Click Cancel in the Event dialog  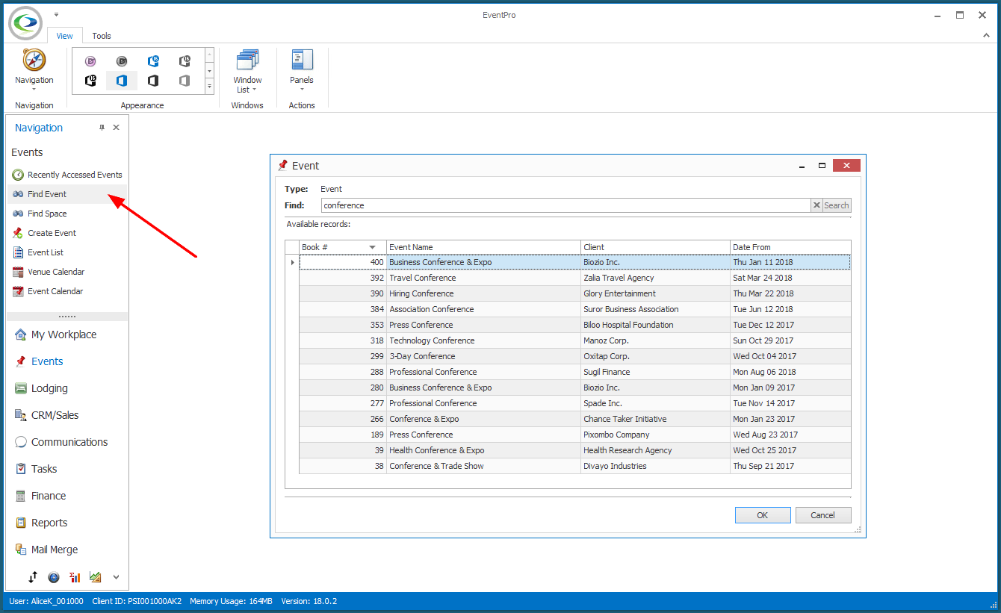click(x=823, y=515)
